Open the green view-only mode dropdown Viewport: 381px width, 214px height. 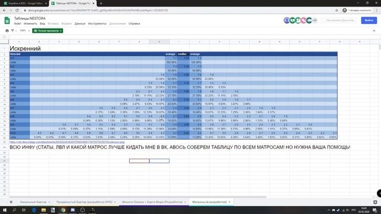48,31
